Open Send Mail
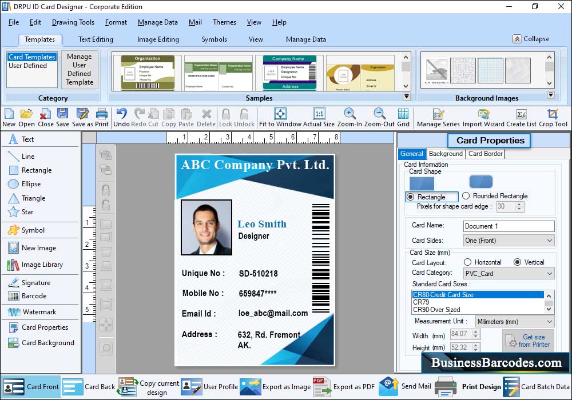Screen dimensions: 572x400 (406, 386)
